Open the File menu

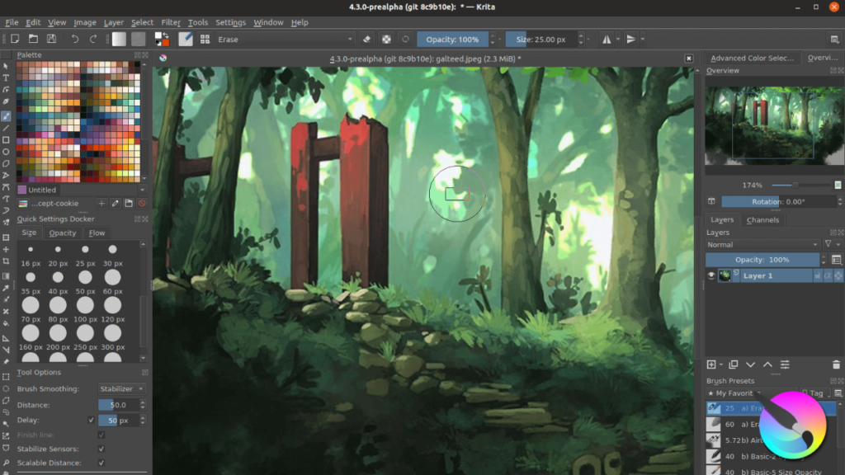(12, 22)
